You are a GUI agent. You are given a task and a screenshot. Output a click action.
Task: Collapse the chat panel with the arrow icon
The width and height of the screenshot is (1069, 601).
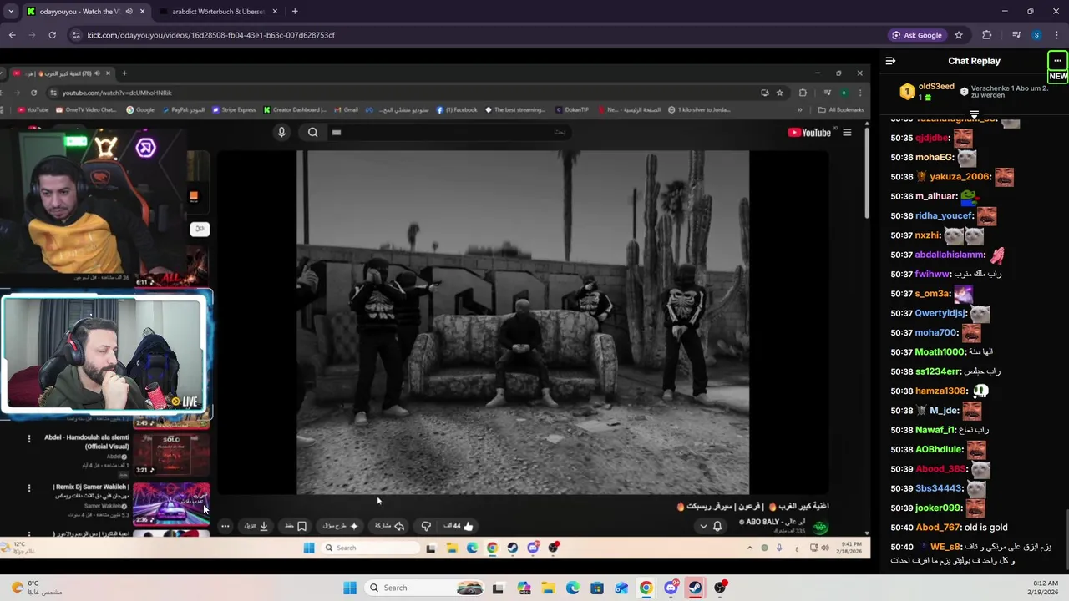[x=890, y=61]
